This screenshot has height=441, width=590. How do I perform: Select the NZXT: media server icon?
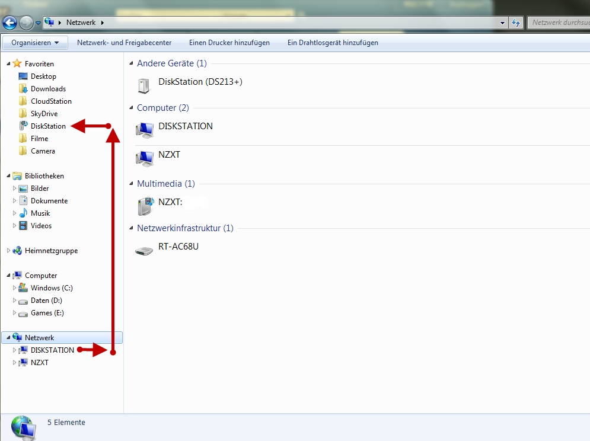point(145,206)
